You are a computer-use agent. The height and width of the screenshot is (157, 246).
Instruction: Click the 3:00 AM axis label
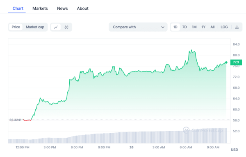click(159, 148)
